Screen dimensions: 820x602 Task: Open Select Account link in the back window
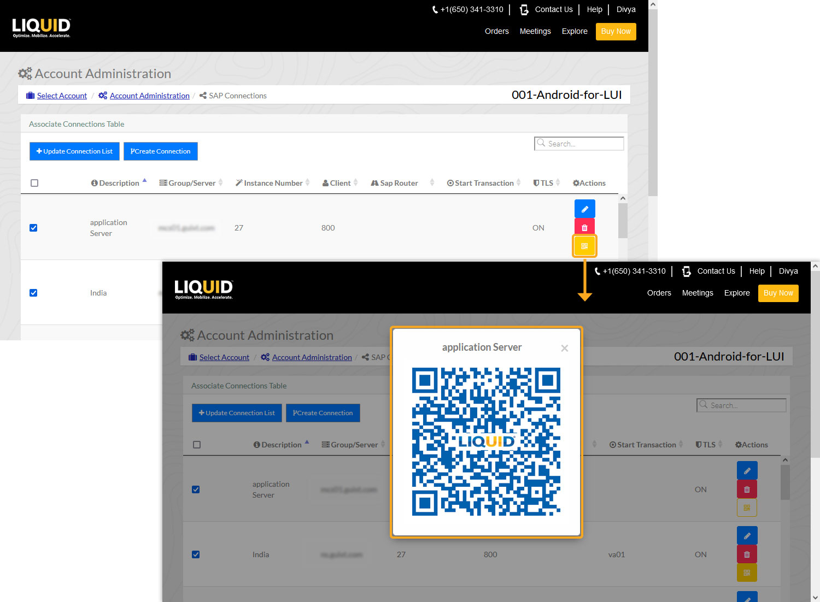[x=62, y=96]
